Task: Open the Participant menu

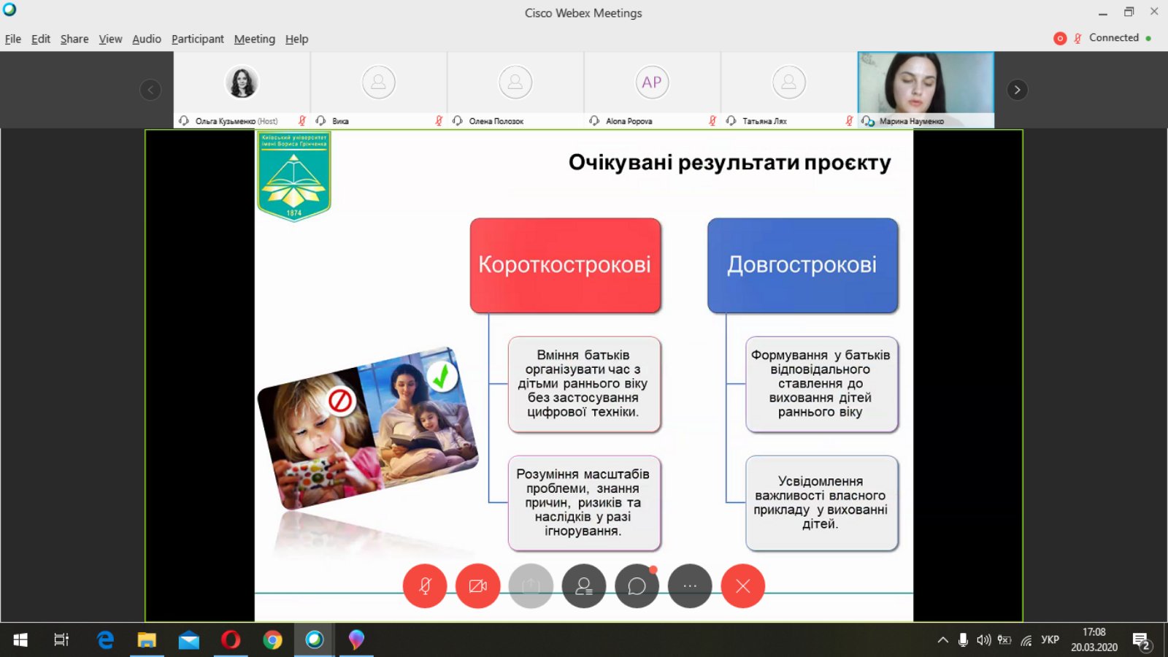Action: coord(197,39)
